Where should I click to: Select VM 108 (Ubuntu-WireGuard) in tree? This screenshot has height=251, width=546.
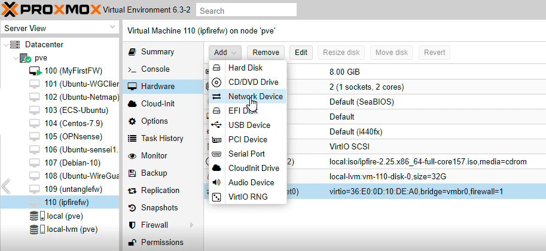pyautogui.click(x=59, y=176)
